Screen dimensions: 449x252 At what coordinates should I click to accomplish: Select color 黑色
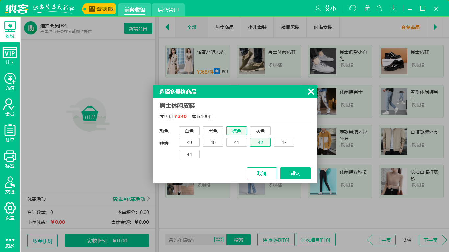pos(213,131)
